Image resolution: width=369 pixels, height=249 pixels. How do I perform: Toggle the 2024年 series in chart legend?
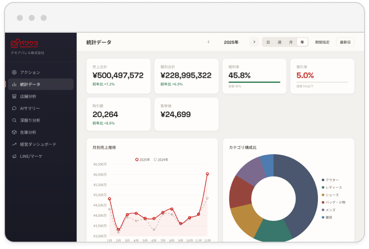point(161,160)
